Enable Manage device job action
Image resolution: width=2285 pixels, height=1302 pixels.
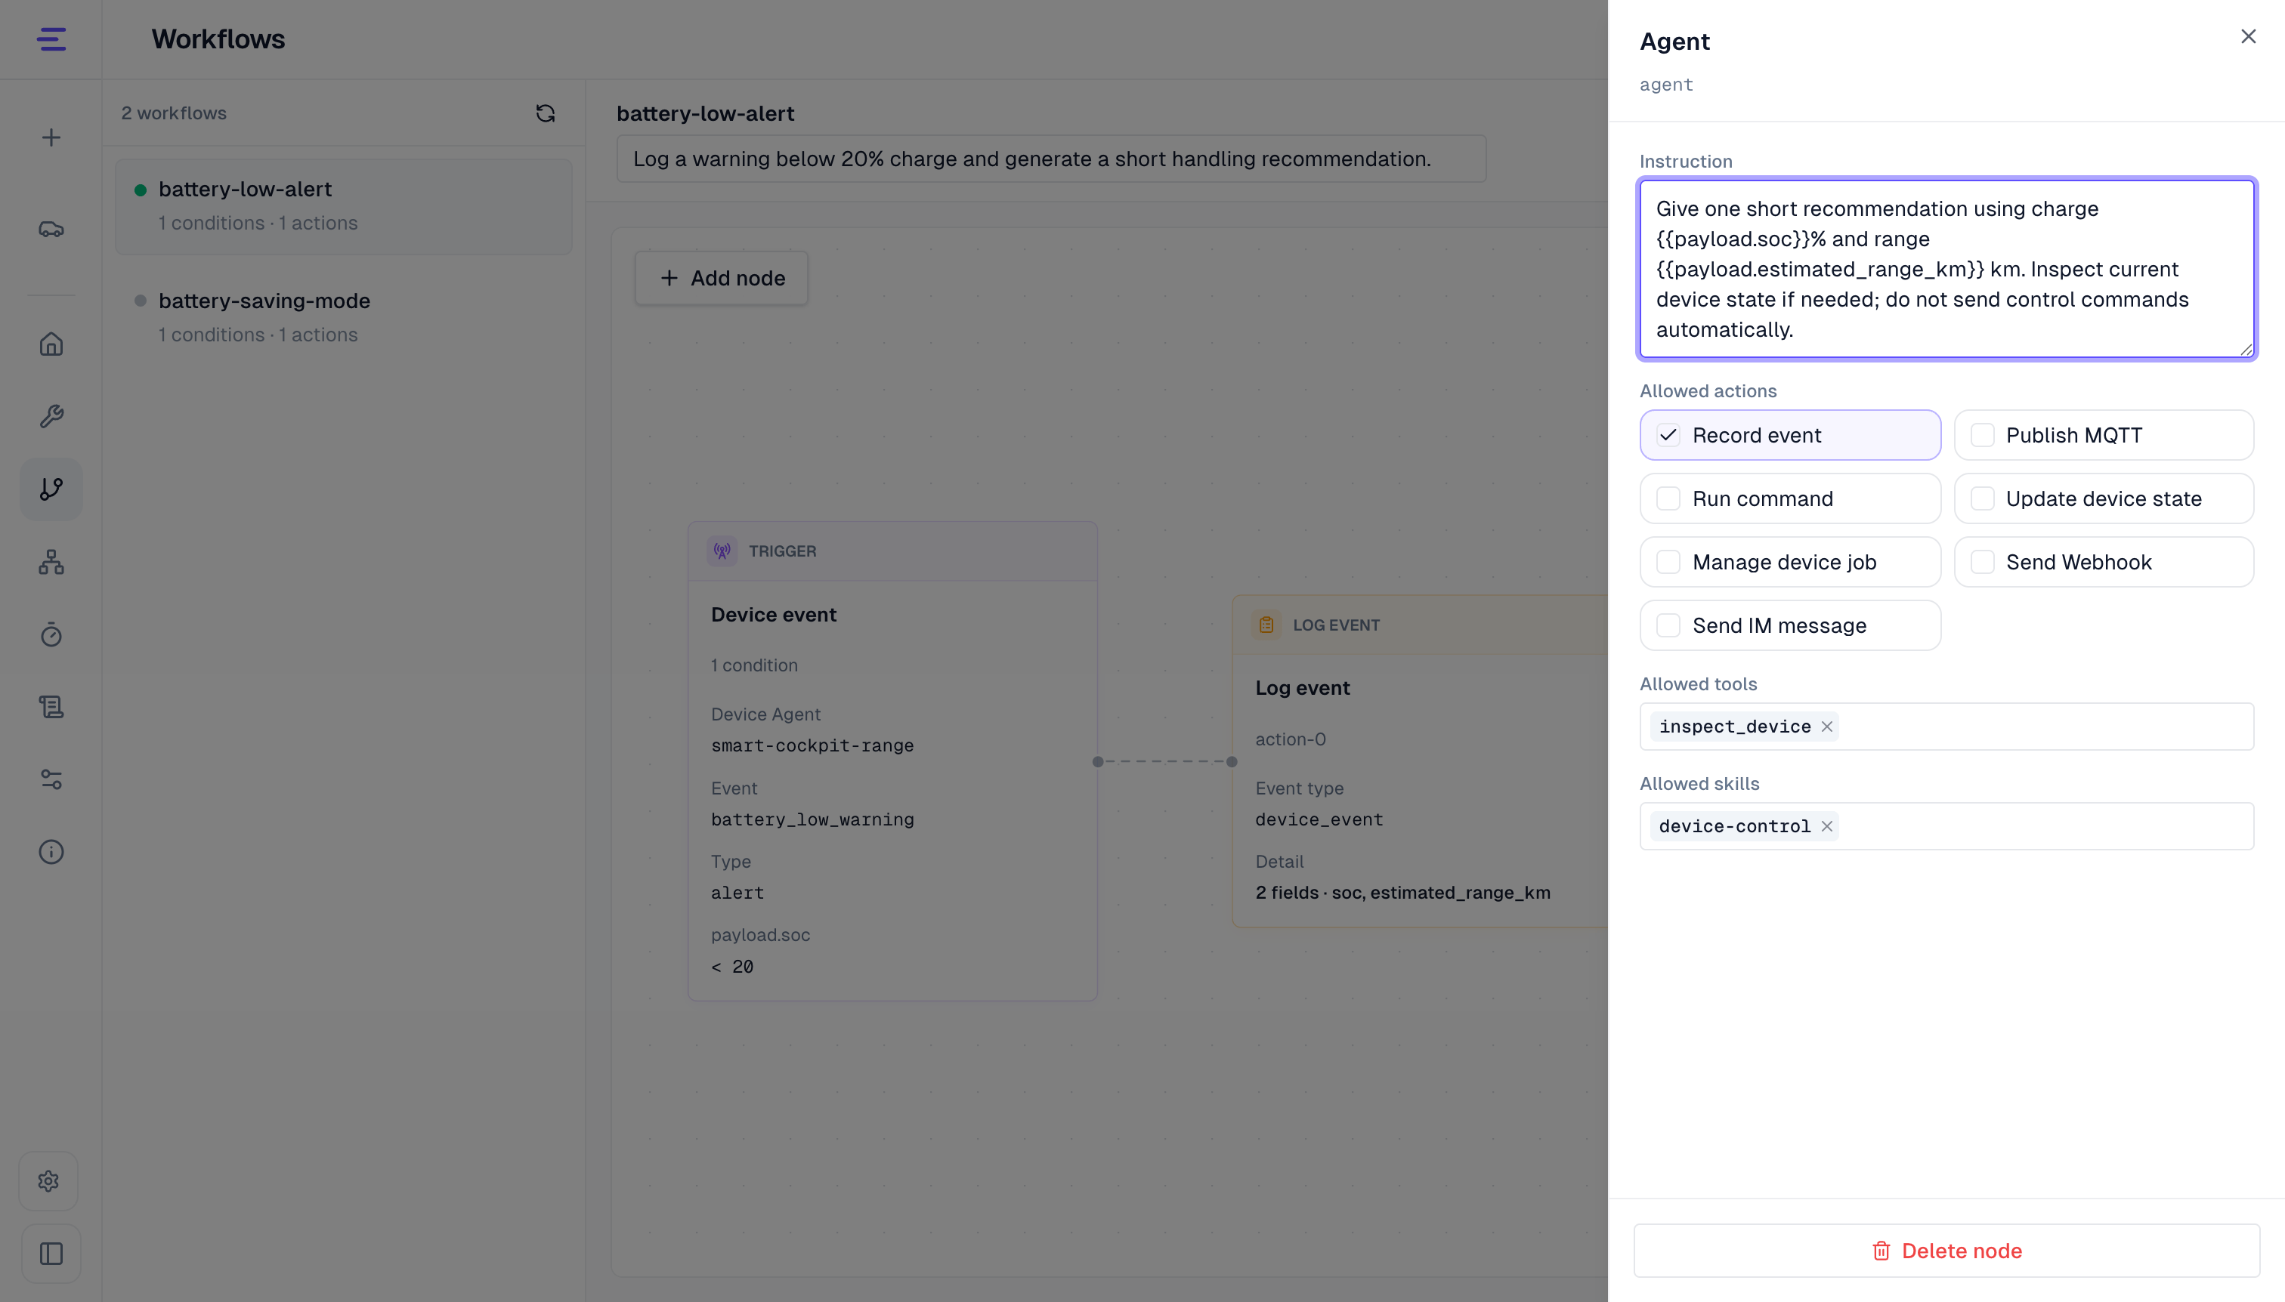1789,563
